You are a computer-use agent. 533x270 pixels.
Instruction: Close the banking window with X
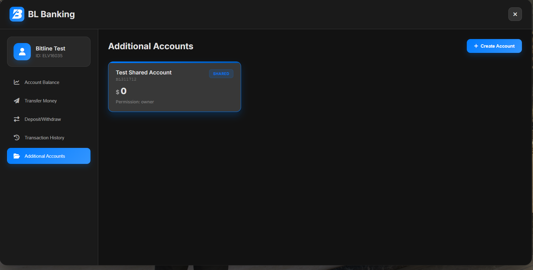pyautogui.click(x=515, y=14)
